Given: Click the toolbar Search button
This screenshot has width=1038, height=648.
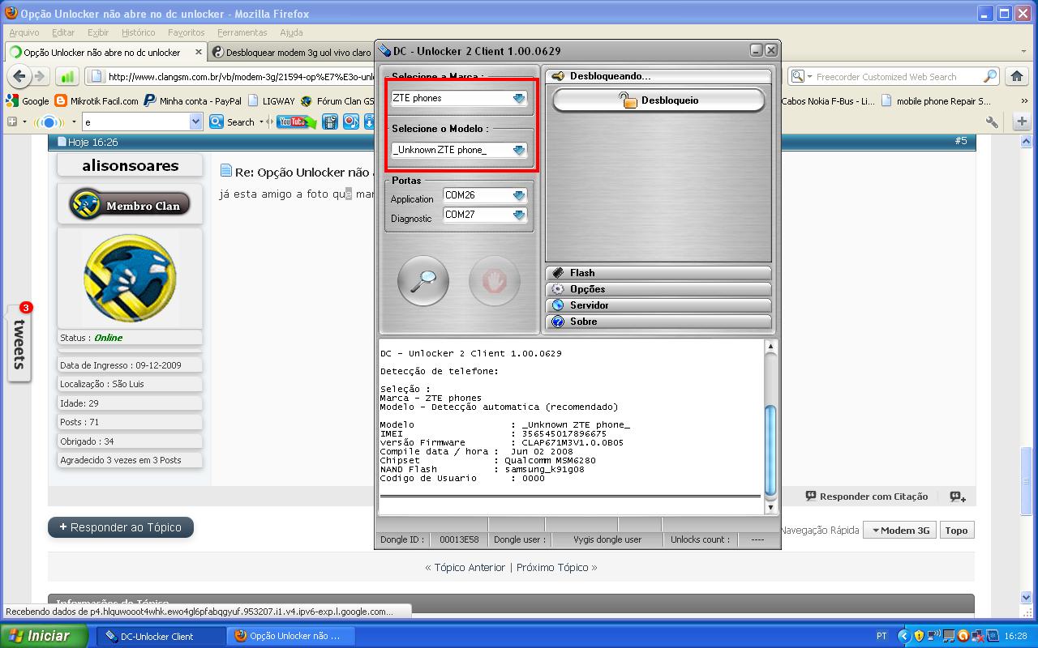Looking at the screenshot, I should 232,122.
